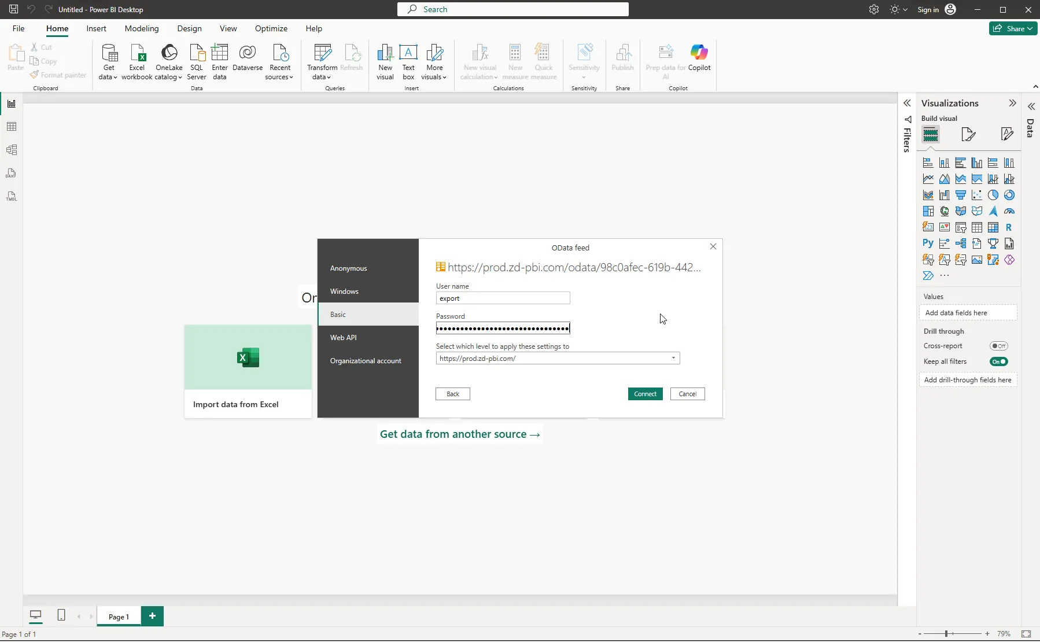This screenshot has width=1040, height=642.
Task: Click Get data from another source link
Action: [x=460, y=434]
